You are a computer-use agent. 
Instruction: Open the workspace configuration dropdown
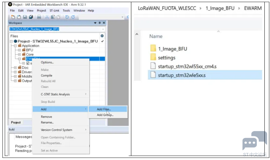click(x=103, y=29)
